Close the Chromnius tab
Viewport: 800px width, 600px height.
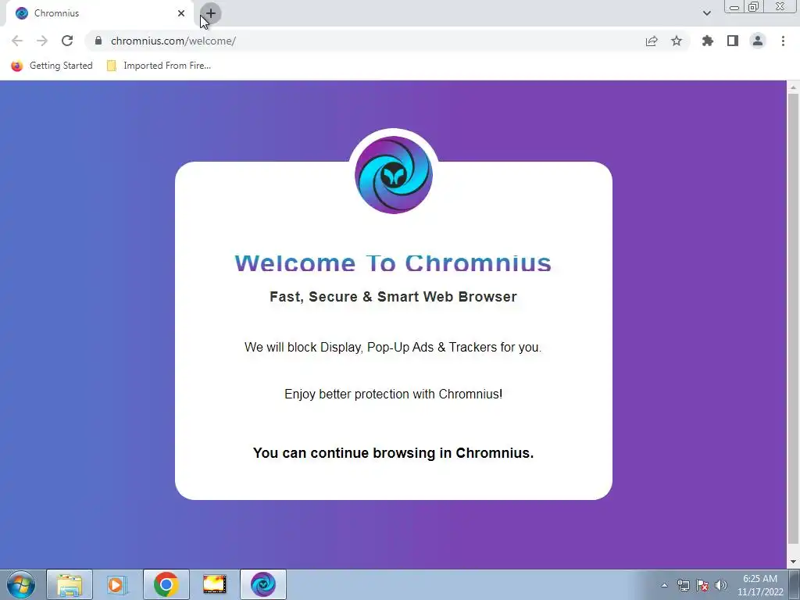click(x=181, y=13)
